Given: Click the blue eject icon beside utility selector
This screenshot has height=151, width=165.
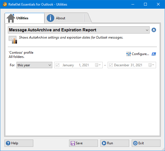Looking at the screenshot, I should pos(154,30).
